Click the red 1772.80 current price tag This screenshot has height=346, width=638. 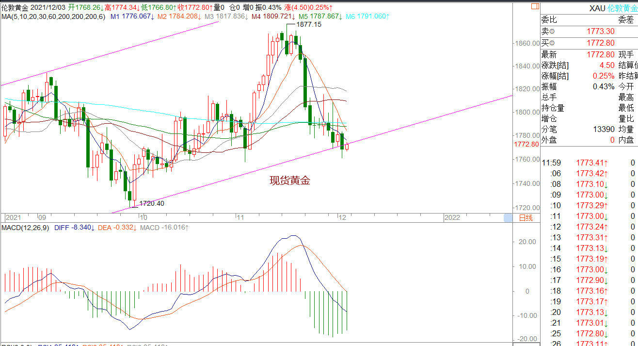pyautogui.click(x=526, y=144)
